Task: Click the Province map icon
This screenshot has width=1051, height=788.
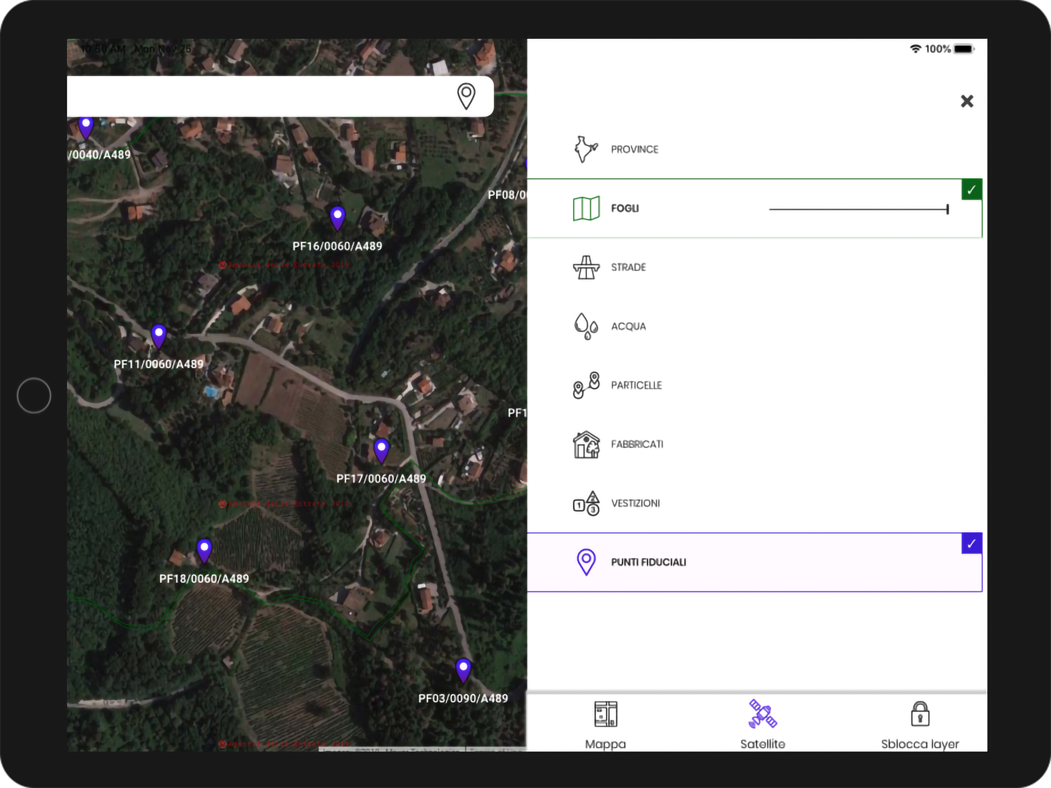Action: (586, 149)
